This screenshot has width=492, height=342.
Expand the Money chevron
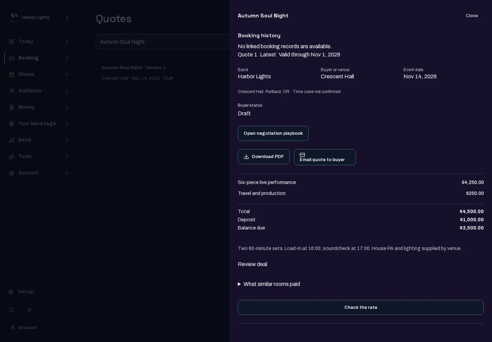coord(67,107)
